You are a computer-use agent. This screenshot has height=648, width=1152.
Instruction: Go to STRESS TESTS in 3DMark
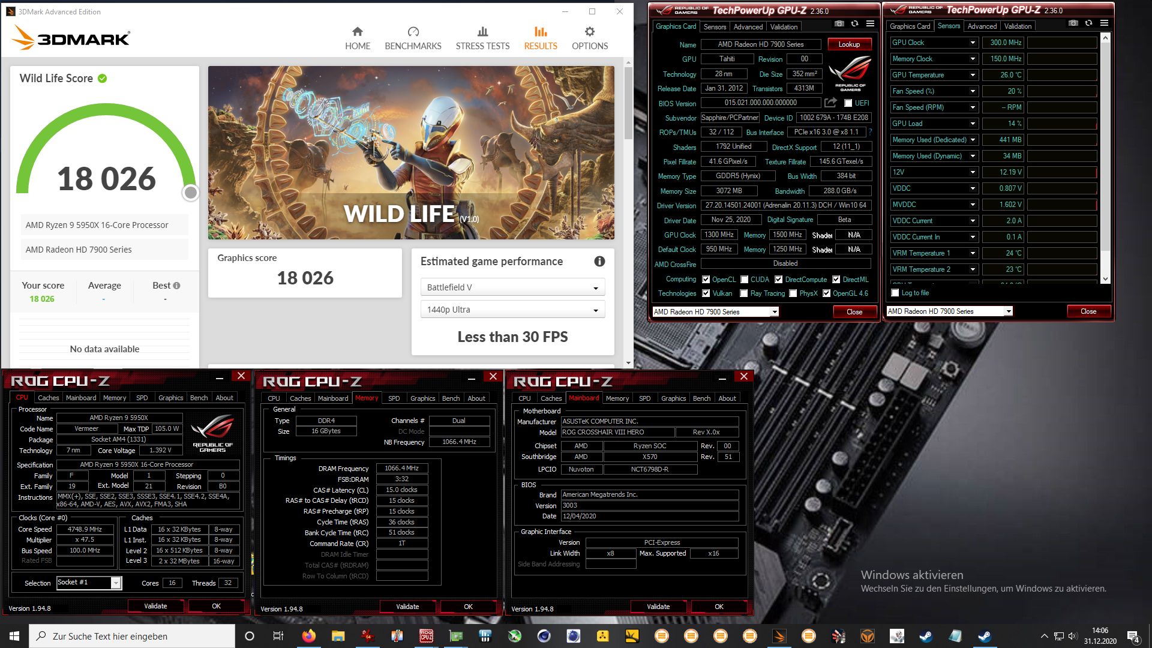(482, 38)
